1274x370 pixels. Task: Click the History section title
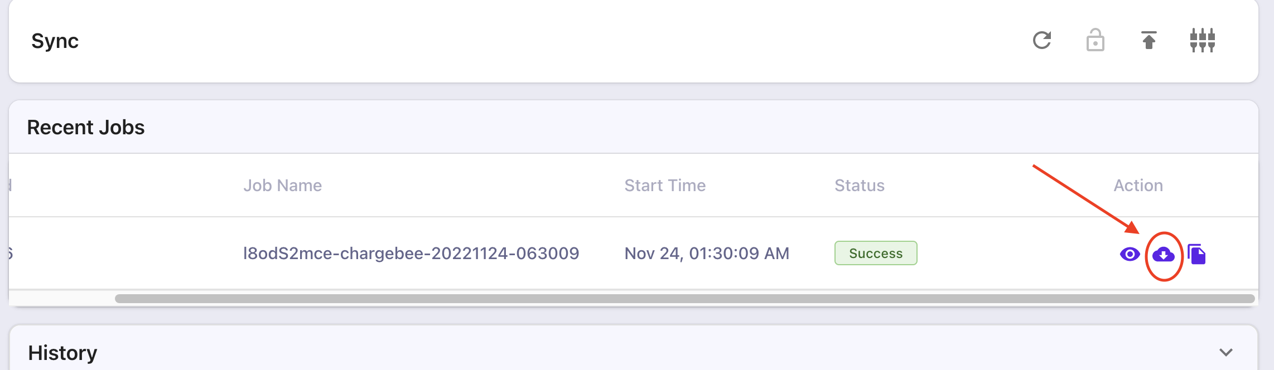[62, 353]
